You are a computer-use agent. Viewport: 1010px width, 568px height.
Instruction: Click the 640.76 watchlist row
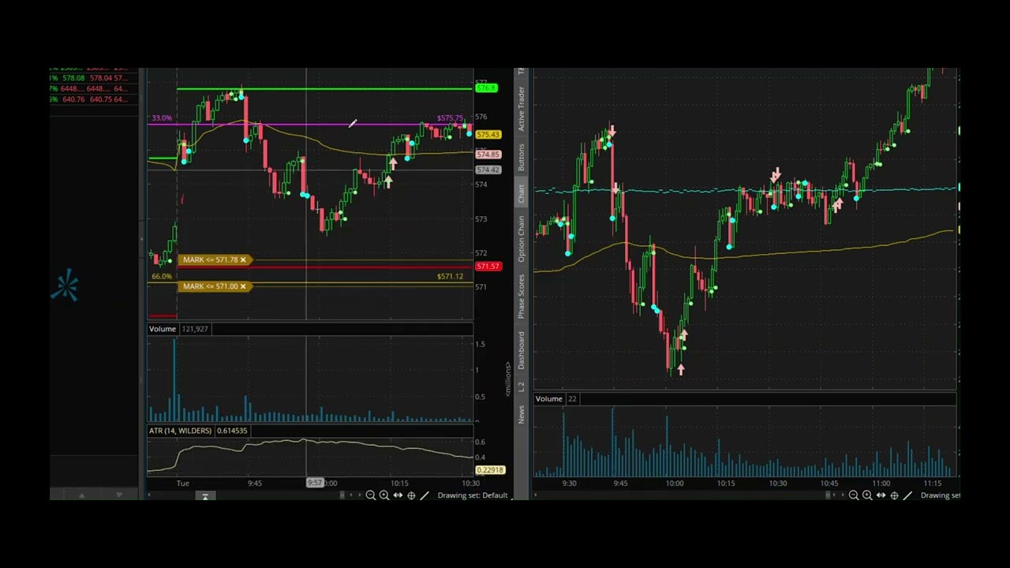coord(93,99)
